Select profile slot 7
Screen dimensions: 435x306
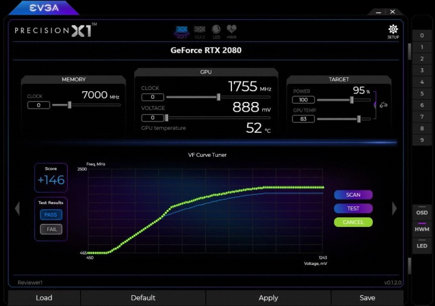[x=422, y=117]
